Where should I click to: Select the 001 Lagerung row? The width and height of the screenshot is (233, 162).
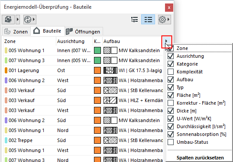coord(83,70)
